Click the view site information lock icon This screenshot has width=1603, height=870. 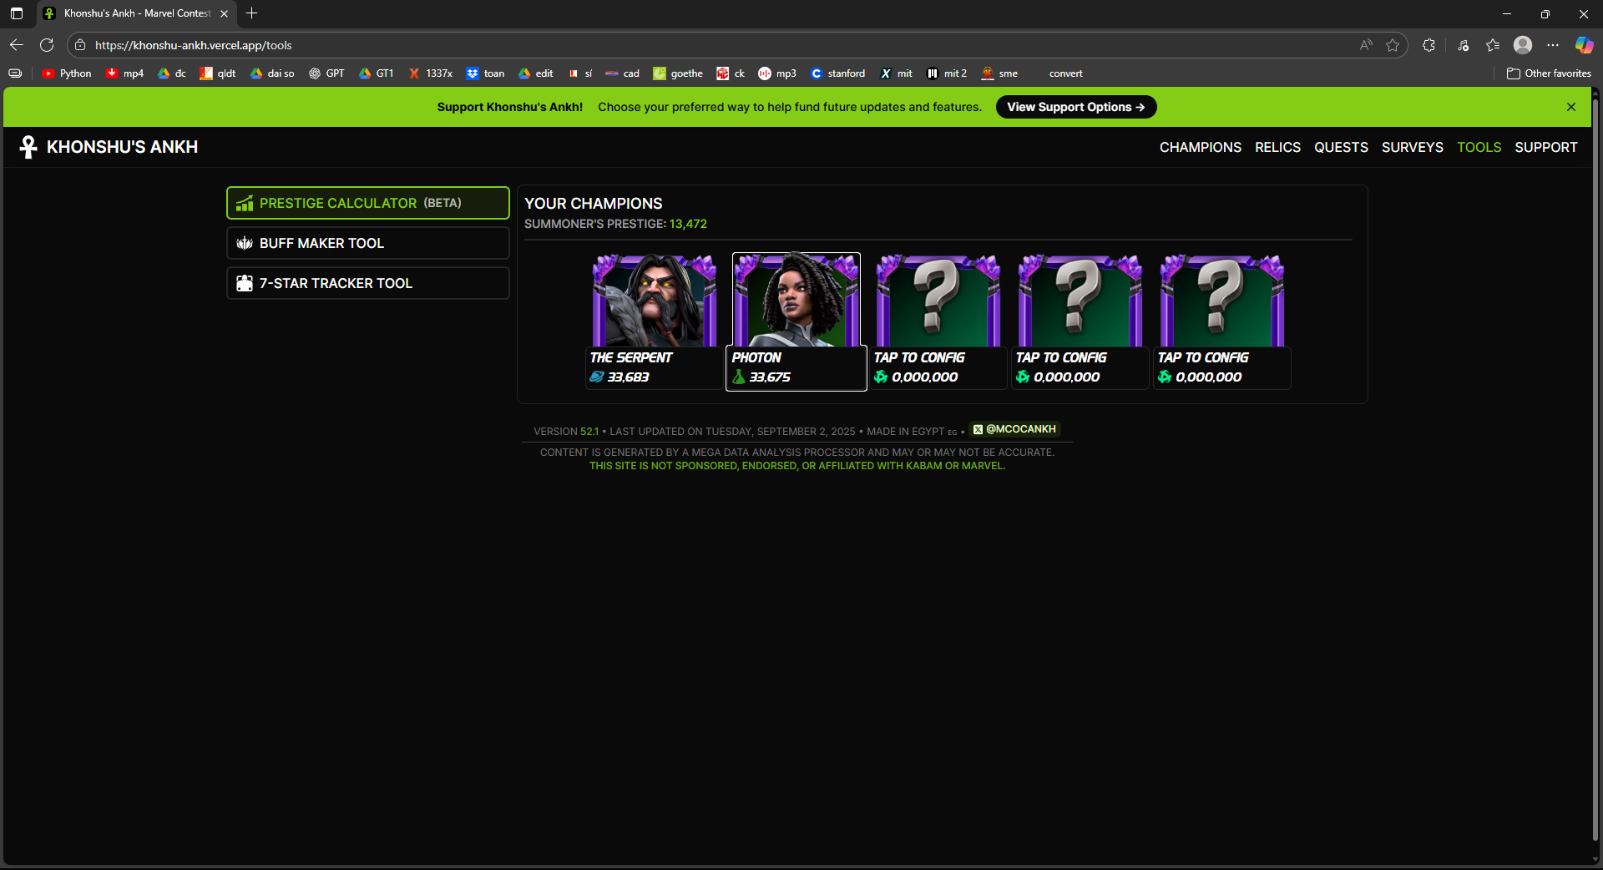80,45
